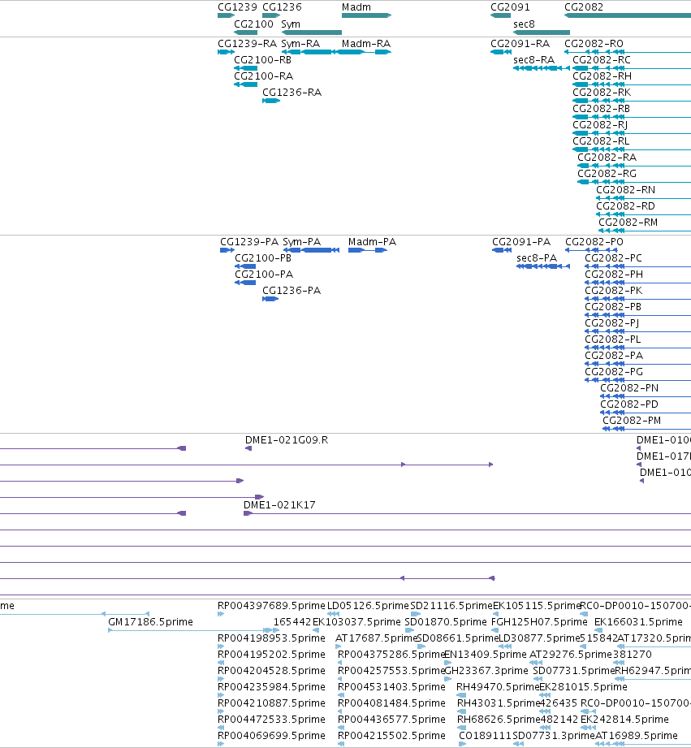Open transcript "CG2091-RA"

coord(520,44)
